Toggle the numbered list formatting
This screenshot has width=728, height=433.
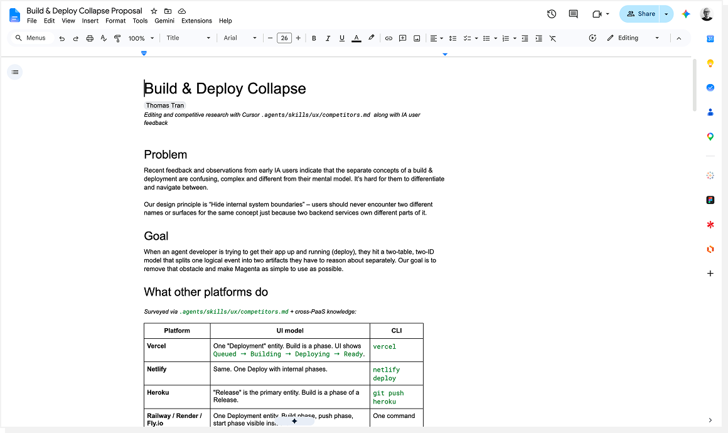click(506, 38)
